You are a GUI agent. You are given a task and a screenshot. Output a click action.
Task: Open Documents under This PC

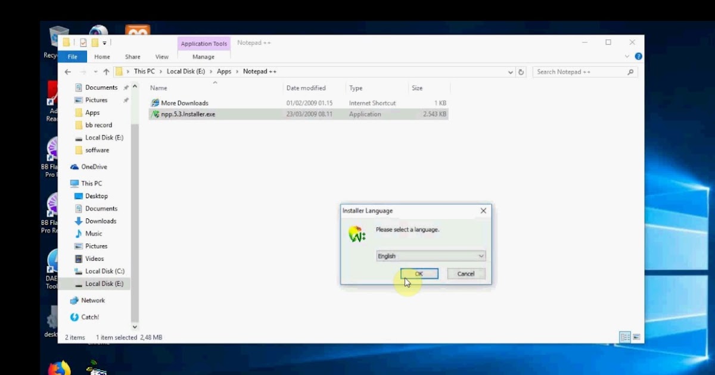pyautogui.click(x=101, y=208)
